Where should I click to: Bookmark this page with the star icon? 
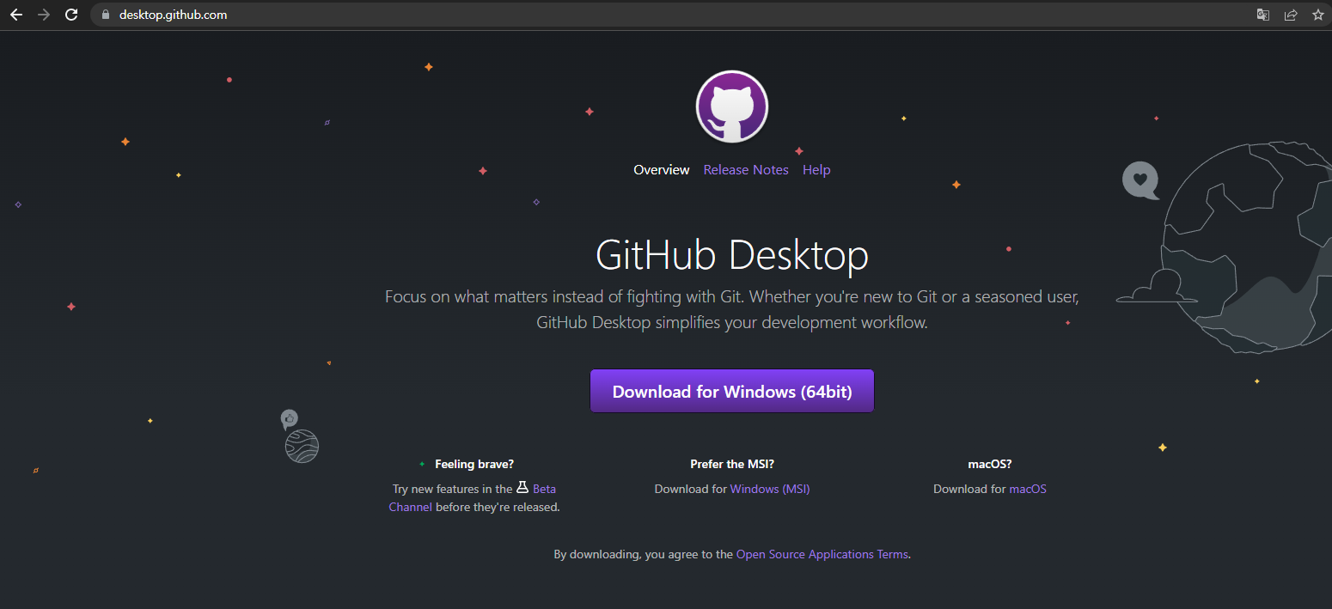(x=1317, y=15)
